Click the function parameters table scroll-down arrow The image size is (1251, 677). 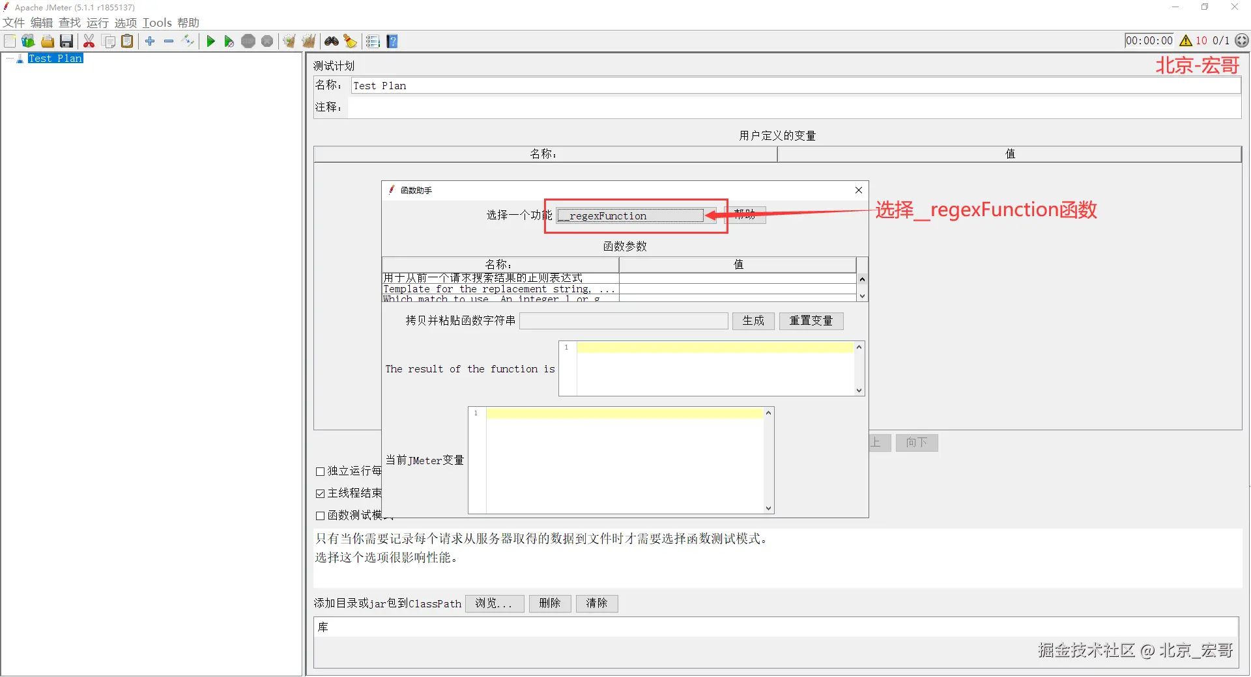click(862, 296)
